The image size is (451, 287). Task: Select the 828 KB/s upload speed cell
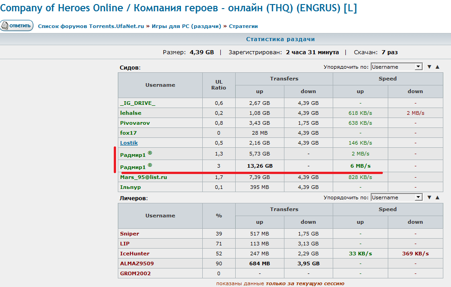(x=360, y=177)
